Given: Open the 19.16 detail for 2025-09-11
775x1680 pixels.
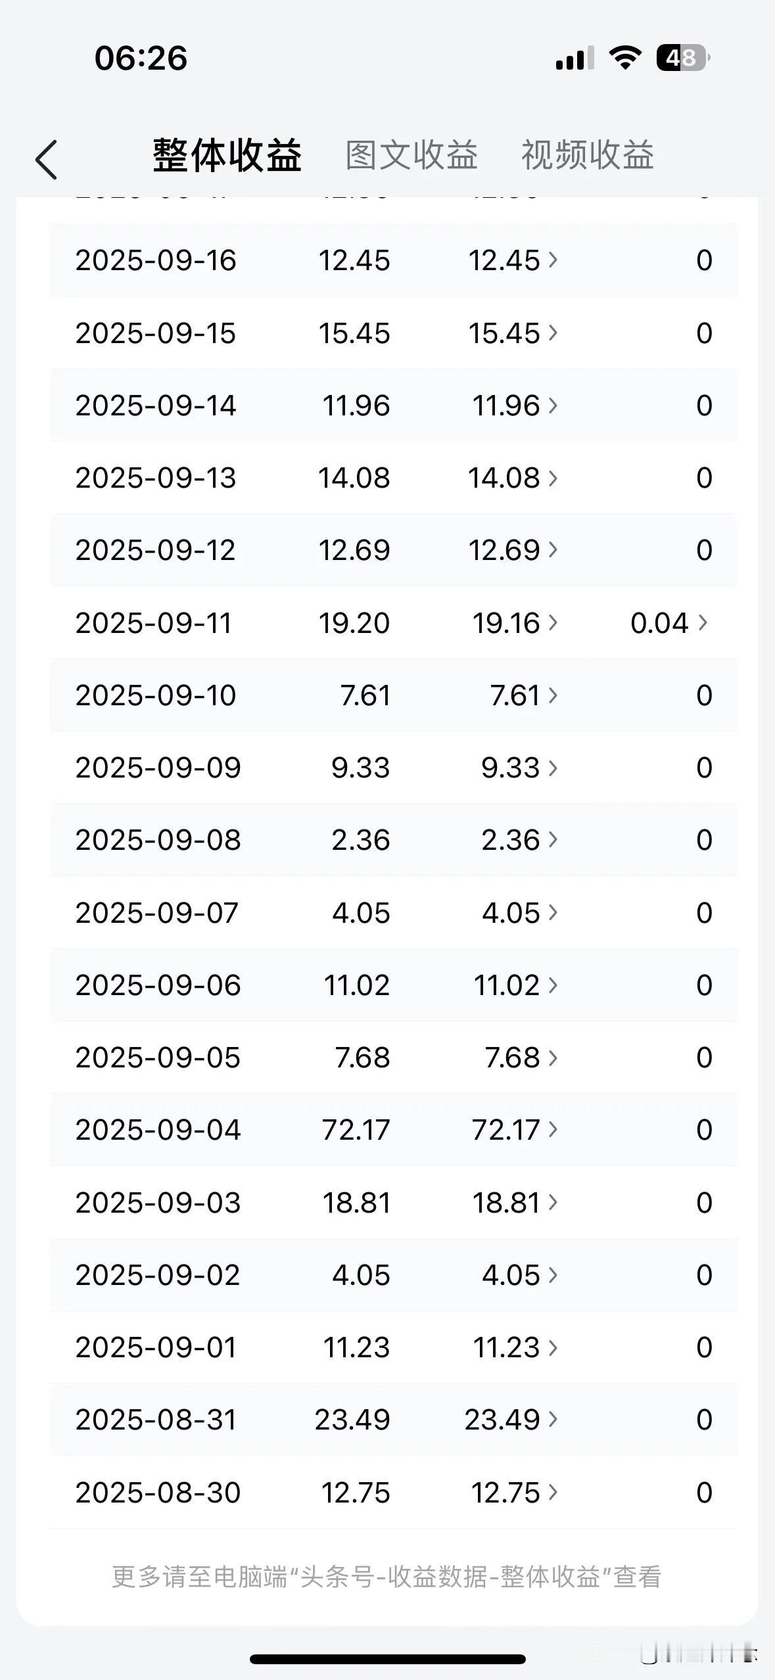Looking at the screenshot, I should 515,622.
